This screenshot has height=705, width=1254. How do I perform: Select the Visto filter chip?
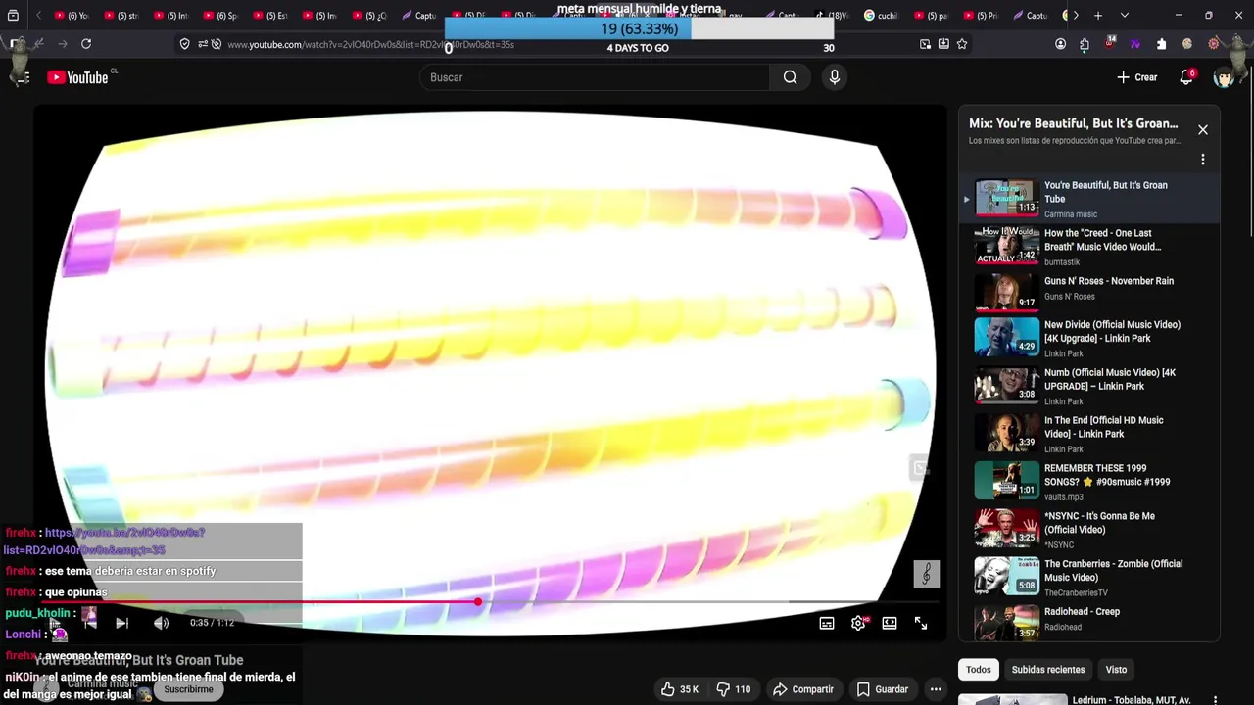[x=1116, y=670]
